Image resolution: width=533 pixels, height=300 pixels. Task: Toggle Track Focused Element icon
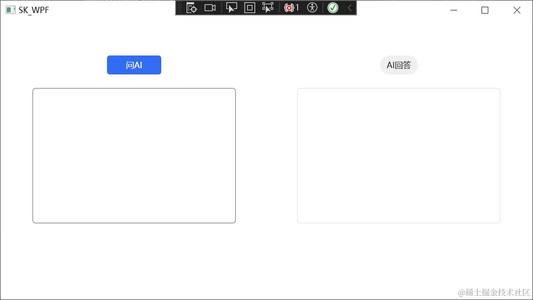click(x=268, y=8)
